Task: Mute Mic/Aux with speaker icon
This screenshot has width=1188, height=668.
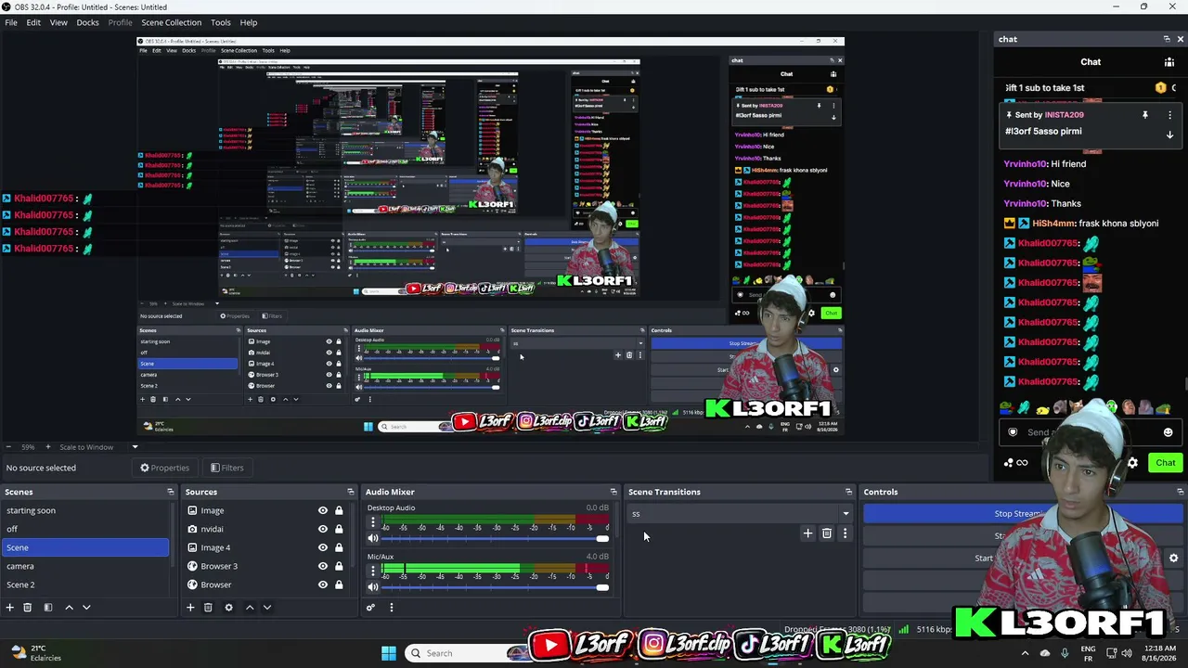Action: 373,586
